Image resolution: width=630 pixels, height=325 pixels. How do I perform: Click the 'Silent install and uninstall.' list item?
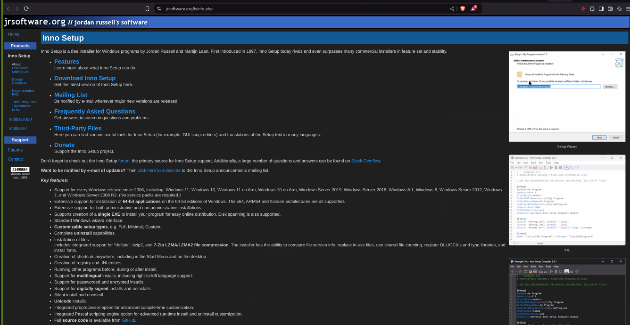[79, 295]
